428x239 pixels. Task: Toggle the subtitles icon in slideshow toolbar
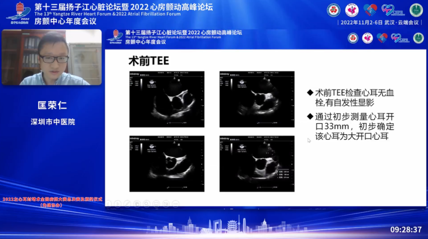[x=156, y=204]
